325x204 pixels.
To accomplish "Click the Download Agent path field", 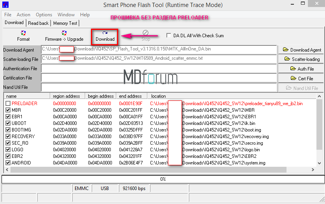I will [159, 50].
